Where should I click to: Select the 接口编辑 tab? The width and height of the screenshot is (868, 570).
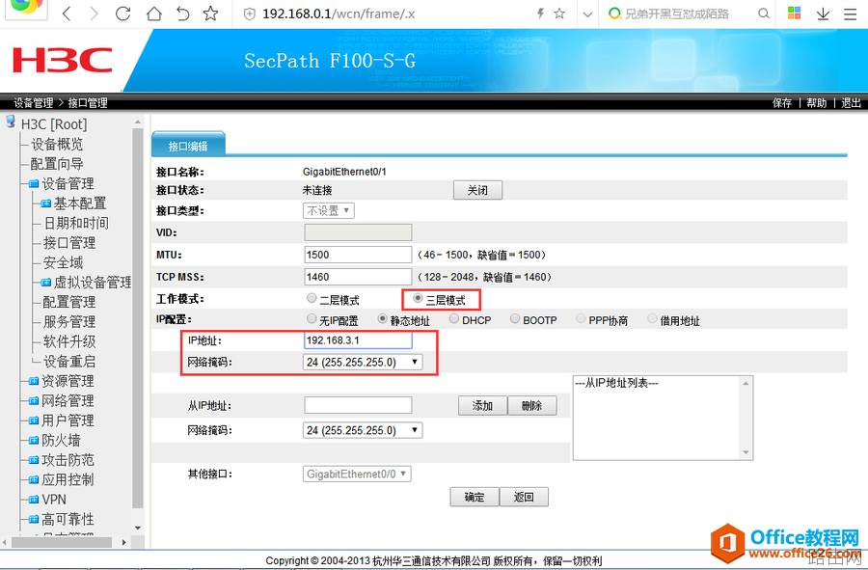(x=188, y=146)
